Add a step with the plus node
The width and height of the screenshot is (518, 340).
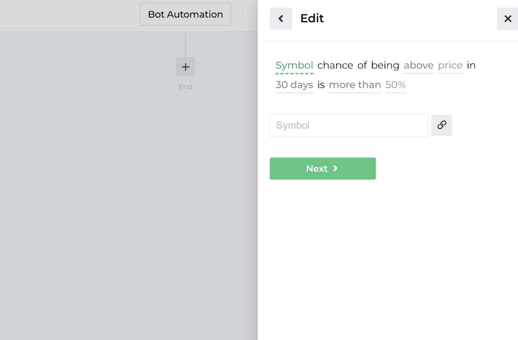click(186, 67)
